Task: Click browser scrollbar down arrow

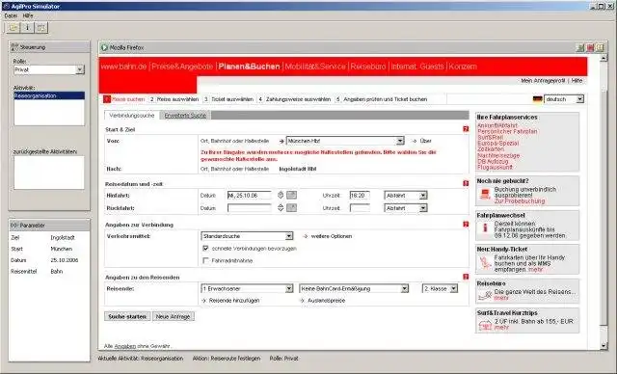Action: coord(604,346)
